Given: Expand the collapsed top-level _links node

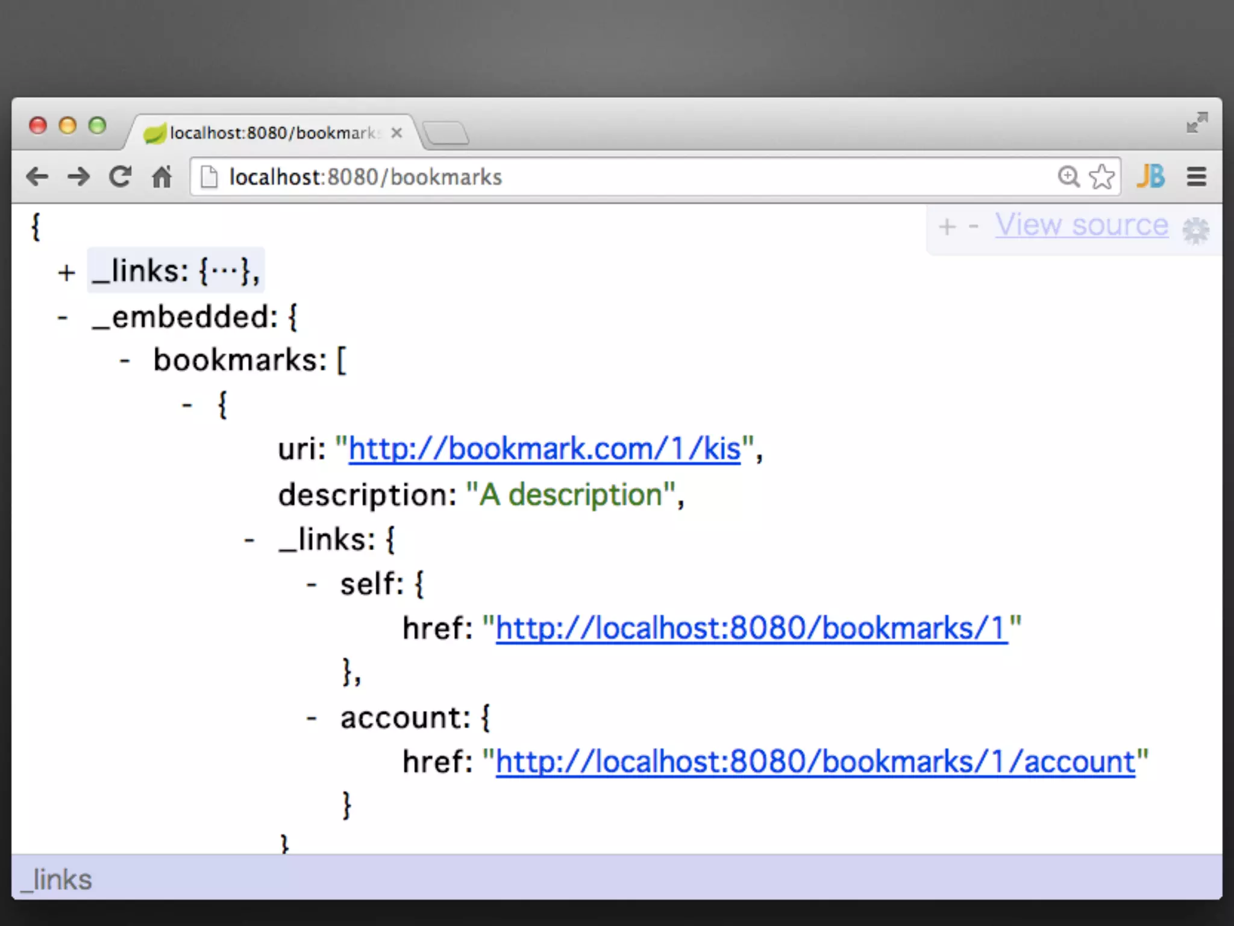Looking at the screenshot, I should (x=66, y=272).
